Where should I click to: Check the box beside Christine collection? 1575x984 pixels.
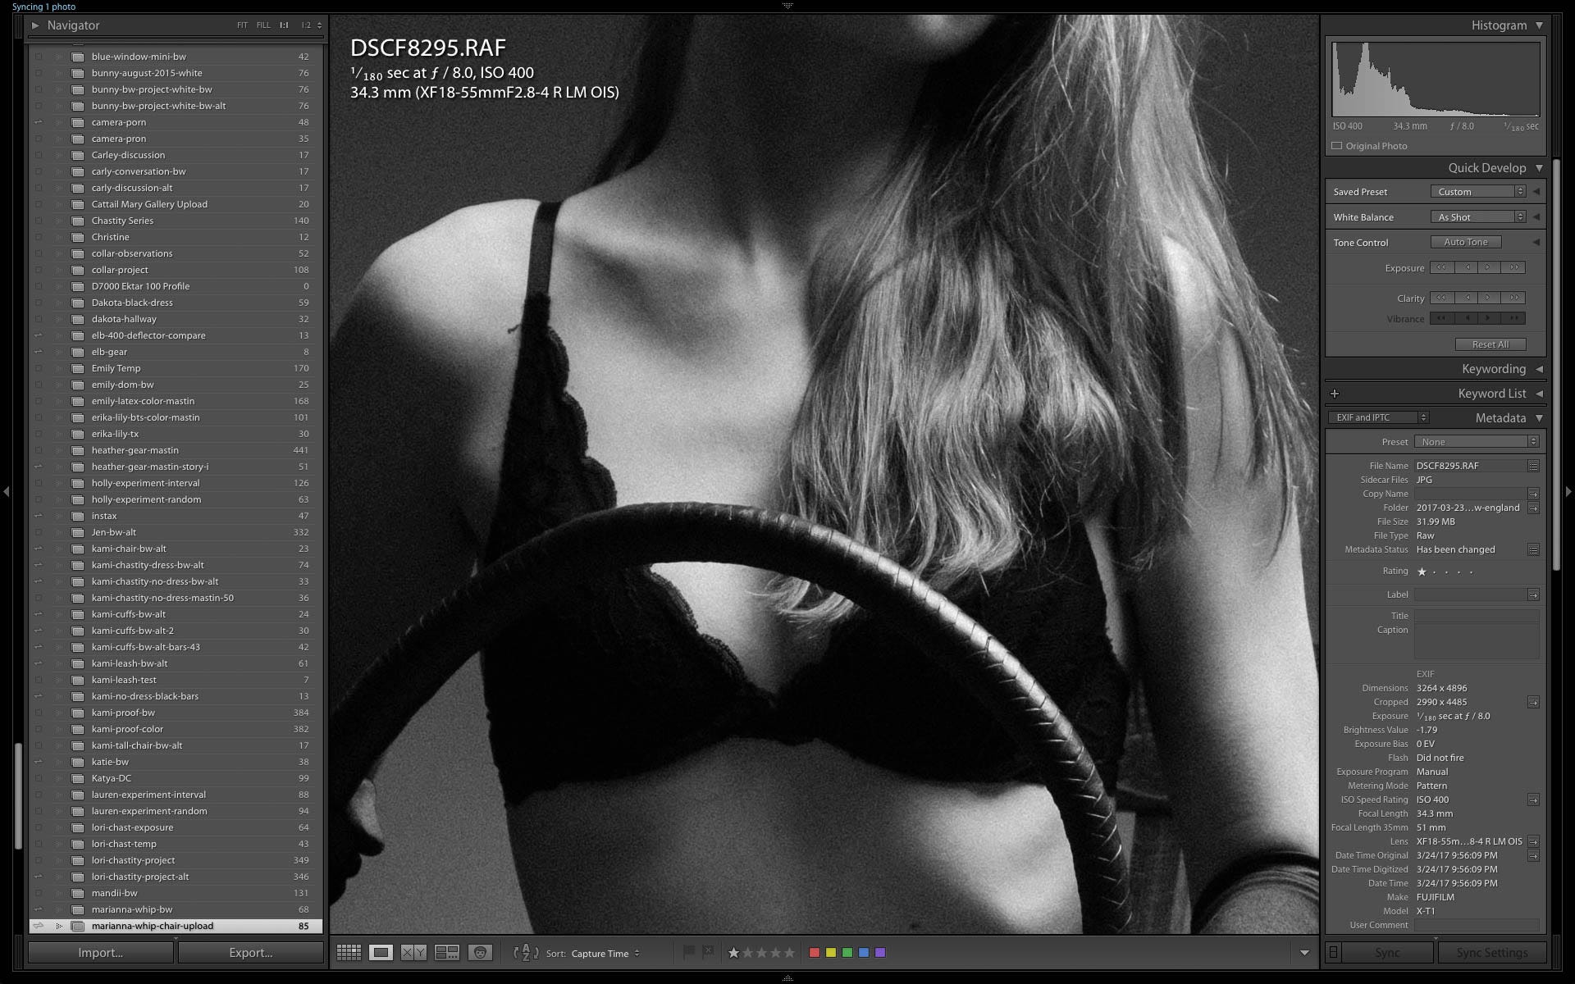tap(38, 237)
